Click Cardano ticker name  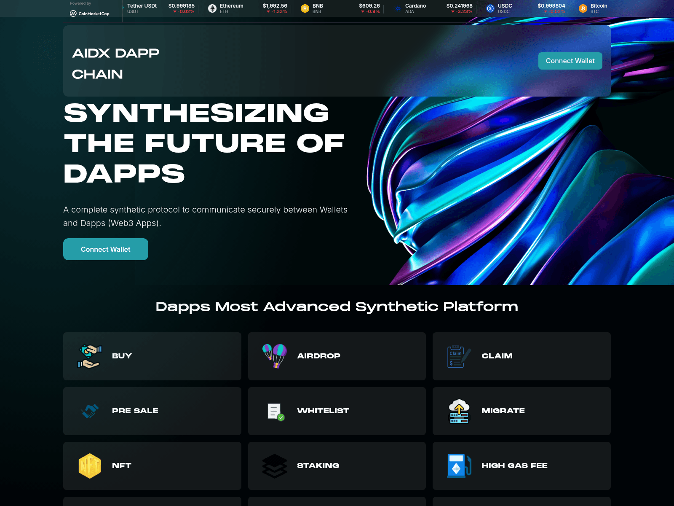point(415,6)
